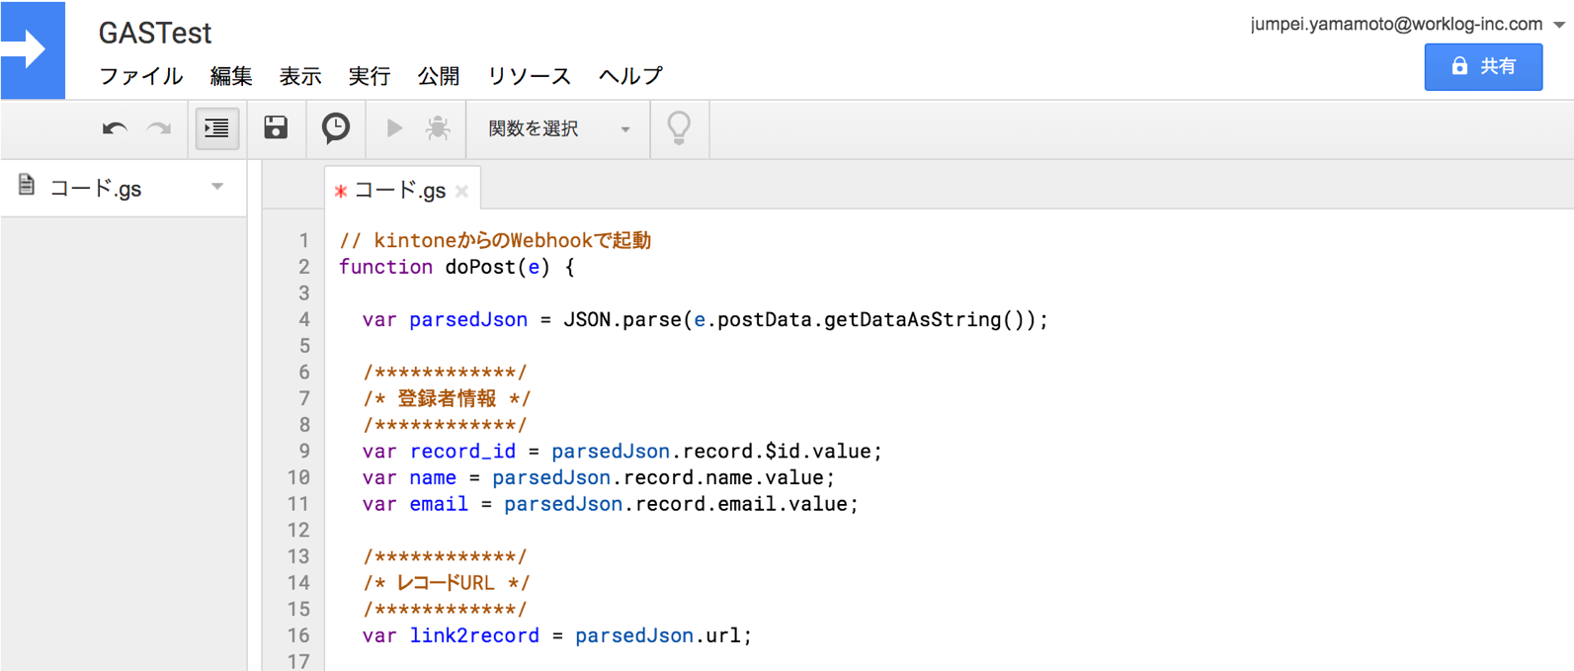This screenshot has height=671, width=1574.
Task: Click the blue 共有 share button
Action: [x=1482, y=66]
